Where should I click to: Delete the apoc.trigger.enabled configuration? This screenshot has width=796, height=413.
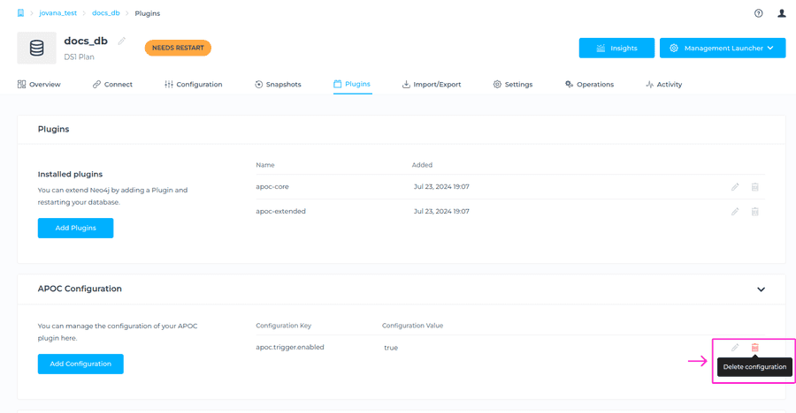pos(754,348)
